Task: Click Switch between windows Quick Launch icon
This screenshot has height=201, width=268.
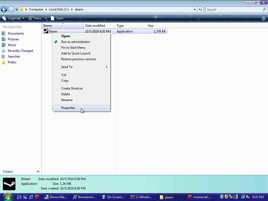Action: click(x=25, y=197)
